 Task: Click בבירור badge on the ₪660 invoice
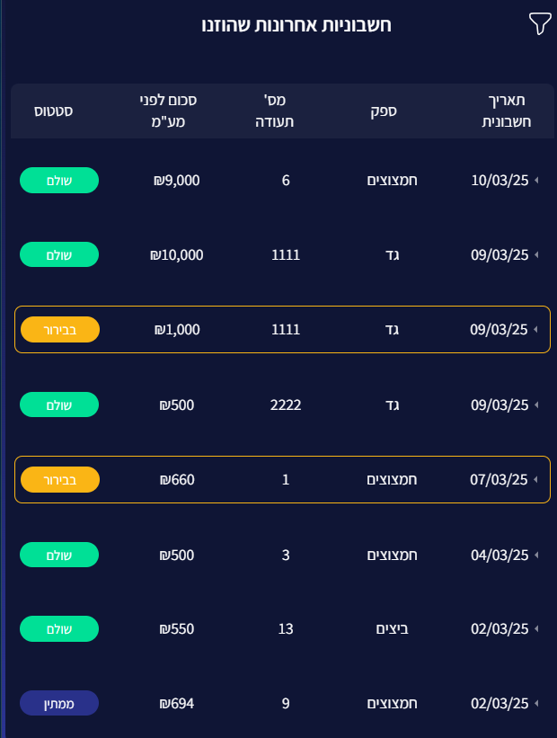pos(59,480)
